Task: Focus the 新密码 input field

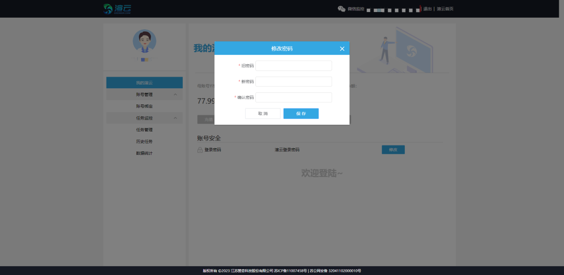Action: (x=293, y=81)
